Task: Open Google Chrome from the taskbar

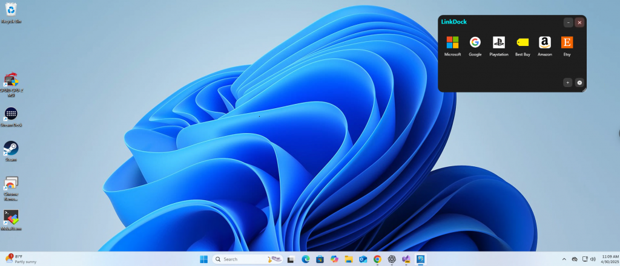Action: click(377, 259)
